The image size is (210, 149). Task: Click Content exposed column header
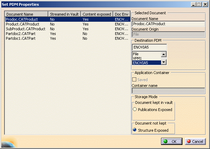click(97, 14)
